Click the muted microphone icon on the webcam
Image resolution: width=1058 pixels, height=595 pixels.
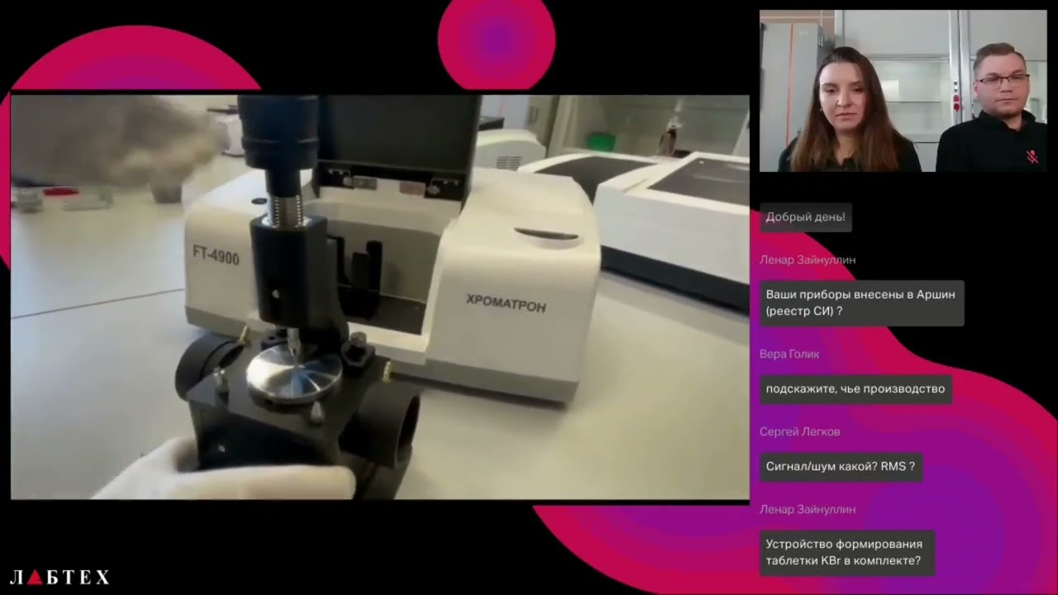coord(1032,156)
